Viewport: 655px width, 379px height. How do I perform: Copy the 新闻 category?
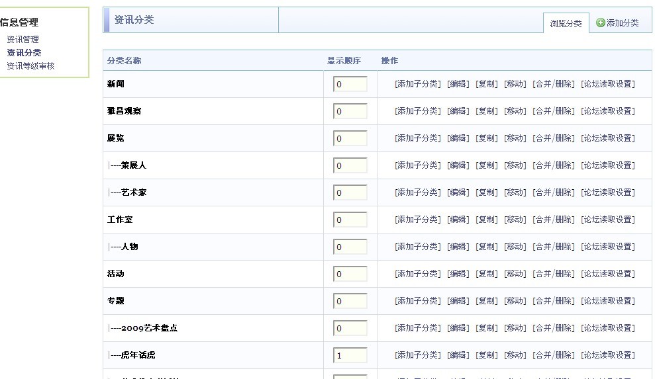point(487,84)
